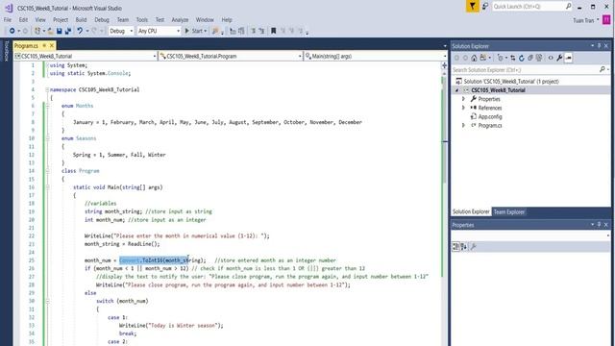Click the Refresh icon in Solution Explorer
Screen dimensions: 615x346
521,58
